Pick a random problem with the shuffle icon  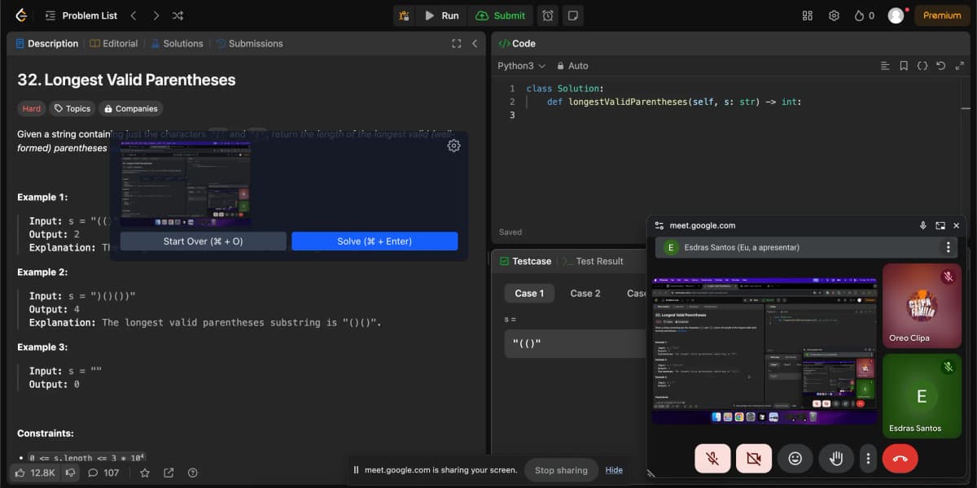[x=177, y=15]
